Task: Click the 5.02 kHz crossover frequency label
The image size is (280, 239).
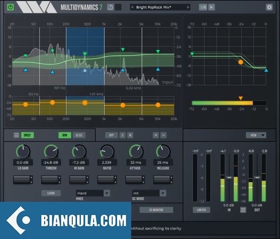Action: tap(133, 88)
